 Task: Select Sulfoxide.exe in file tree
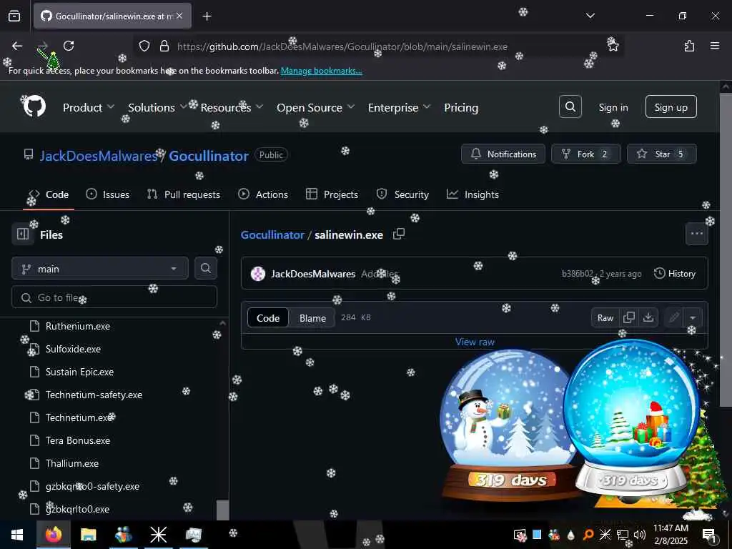pos(73,349)
